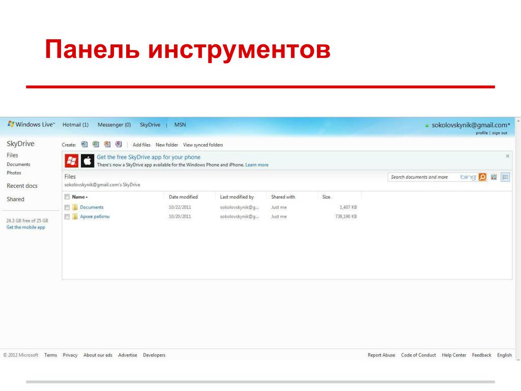The image size is (521, 391).
Task: Sort by Size column
Action: 326,197
